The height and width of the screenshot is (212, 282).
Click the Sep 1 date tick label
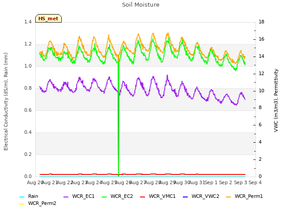point(211,182)
